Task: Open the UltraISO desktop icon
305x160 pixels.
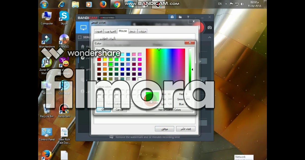Action: [64, 41]
